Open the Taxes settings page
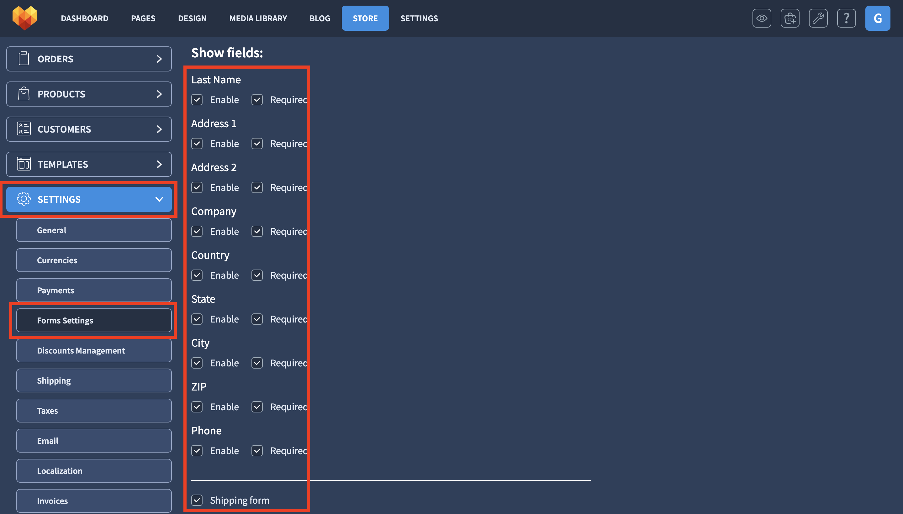The width and height of the screenshot is (903, 514). pyautogui.click(x=94, y=411)
